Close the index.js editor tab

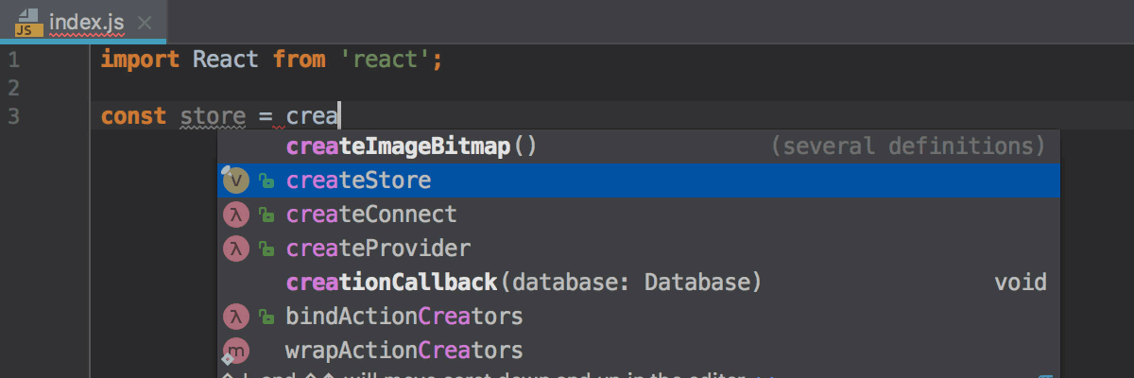point(144,21)
